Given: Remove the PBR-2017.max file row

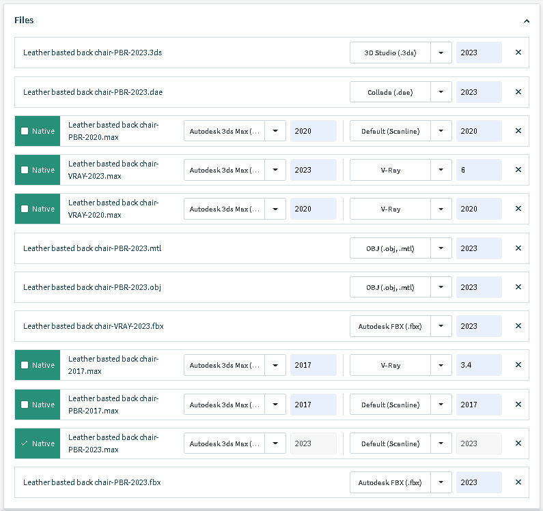Looking at the screenshot, I should [x=518, y=405].
